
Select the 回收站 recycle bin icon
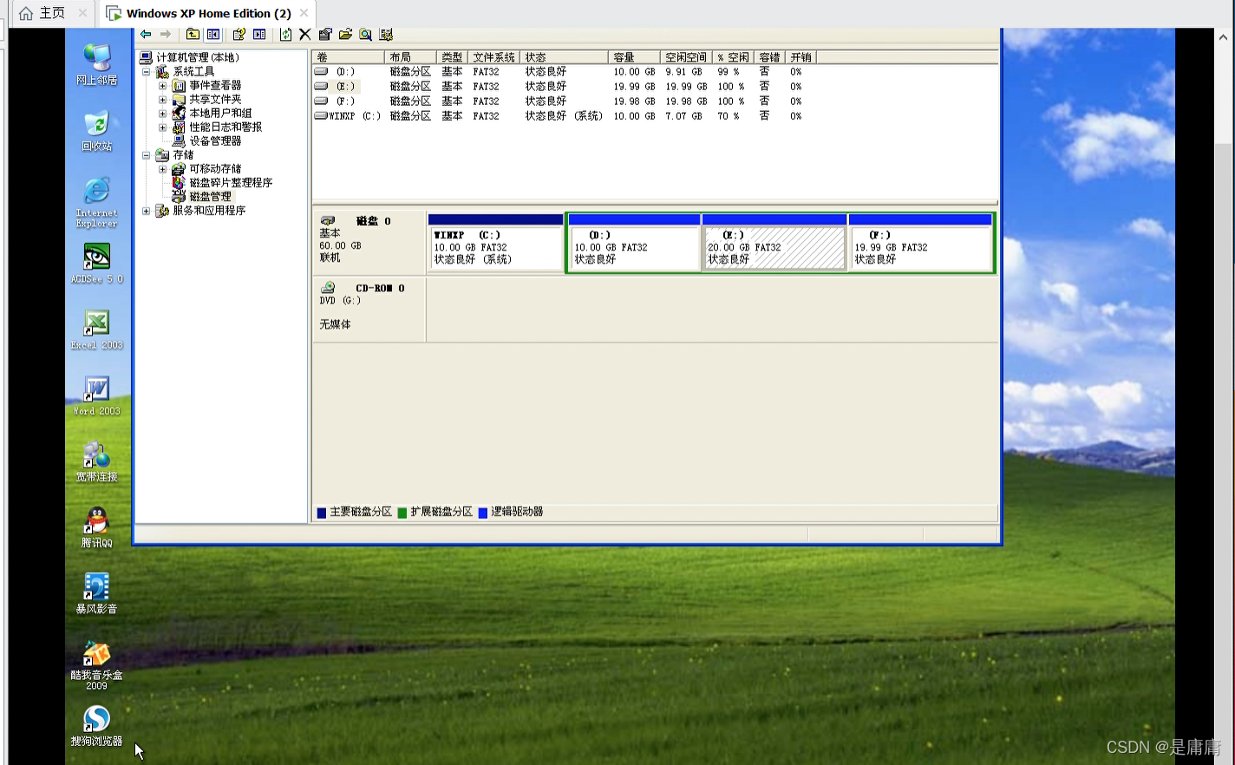[x=96, y=131]
